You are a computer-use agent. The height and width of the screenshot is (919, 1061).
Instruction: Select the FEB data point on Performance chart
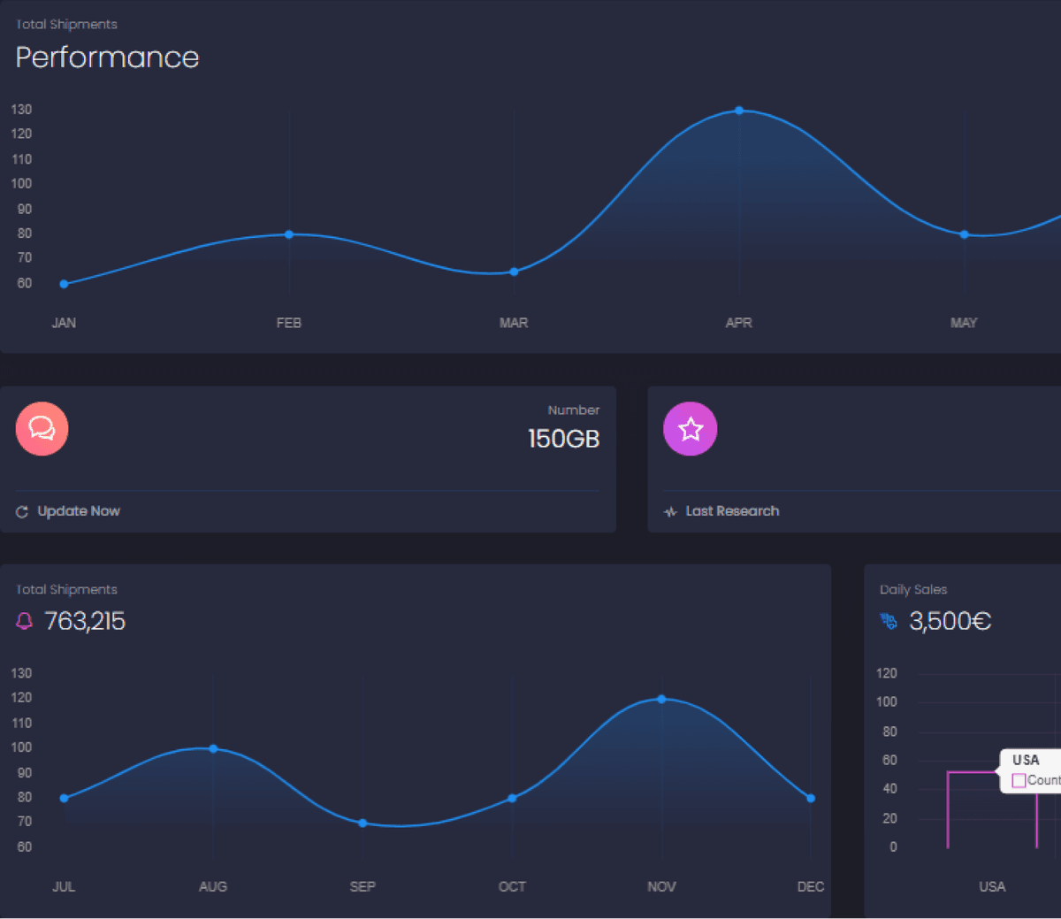[x=289, y=234]
